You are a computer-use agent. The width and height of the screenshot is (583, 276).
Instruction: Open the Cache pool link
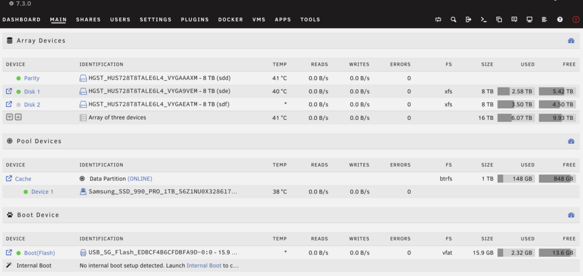(23, 179)
